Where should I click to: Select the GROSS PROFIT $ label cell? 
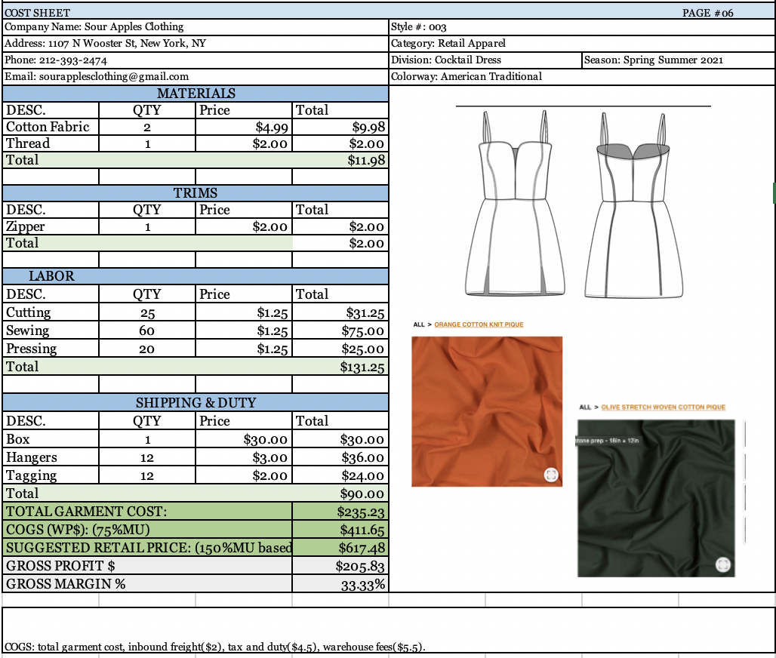click(x=147, y=565)
